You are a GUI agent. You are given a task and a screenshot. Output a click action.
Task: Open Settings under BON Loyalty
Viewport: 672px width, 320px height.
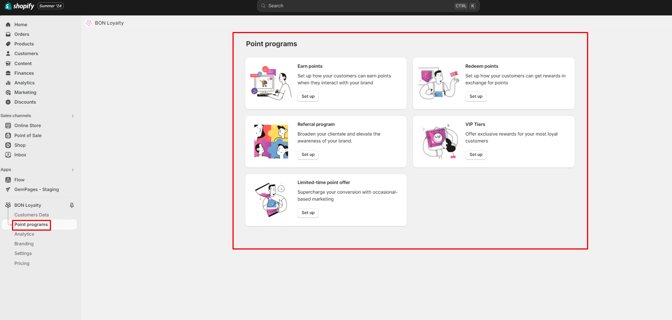click(23, 253)
